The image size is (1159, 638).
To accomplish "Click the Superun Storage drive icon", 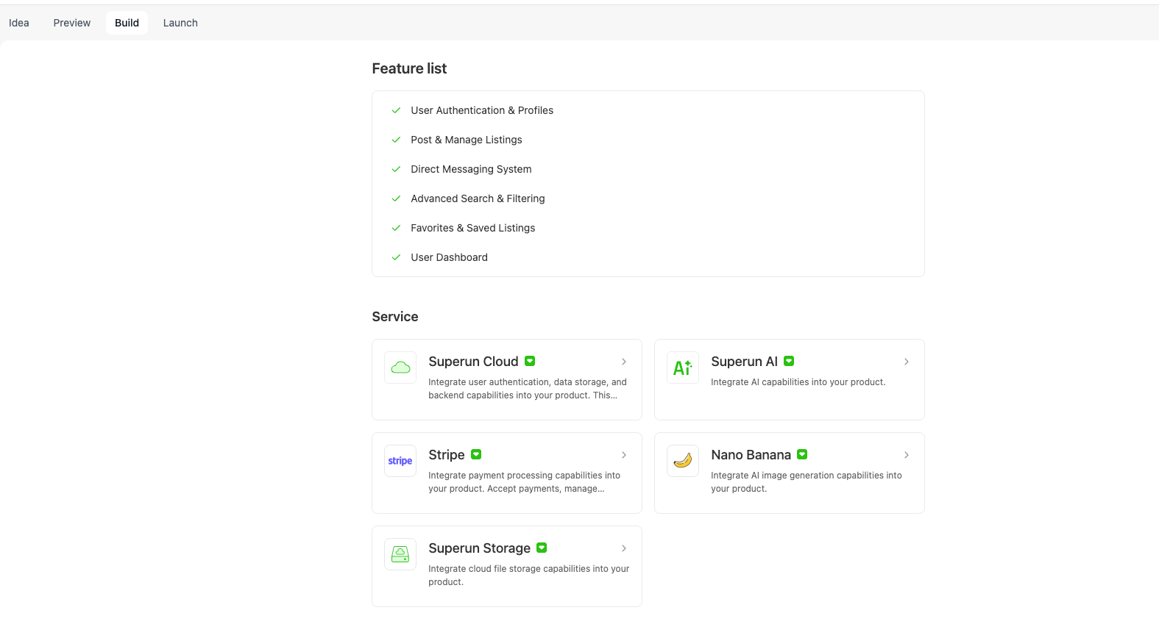I will (400, 554).
